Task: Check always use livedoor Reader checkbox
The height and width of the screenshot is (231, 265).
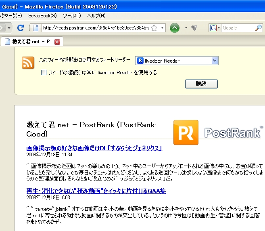Action: coord(44,73)
